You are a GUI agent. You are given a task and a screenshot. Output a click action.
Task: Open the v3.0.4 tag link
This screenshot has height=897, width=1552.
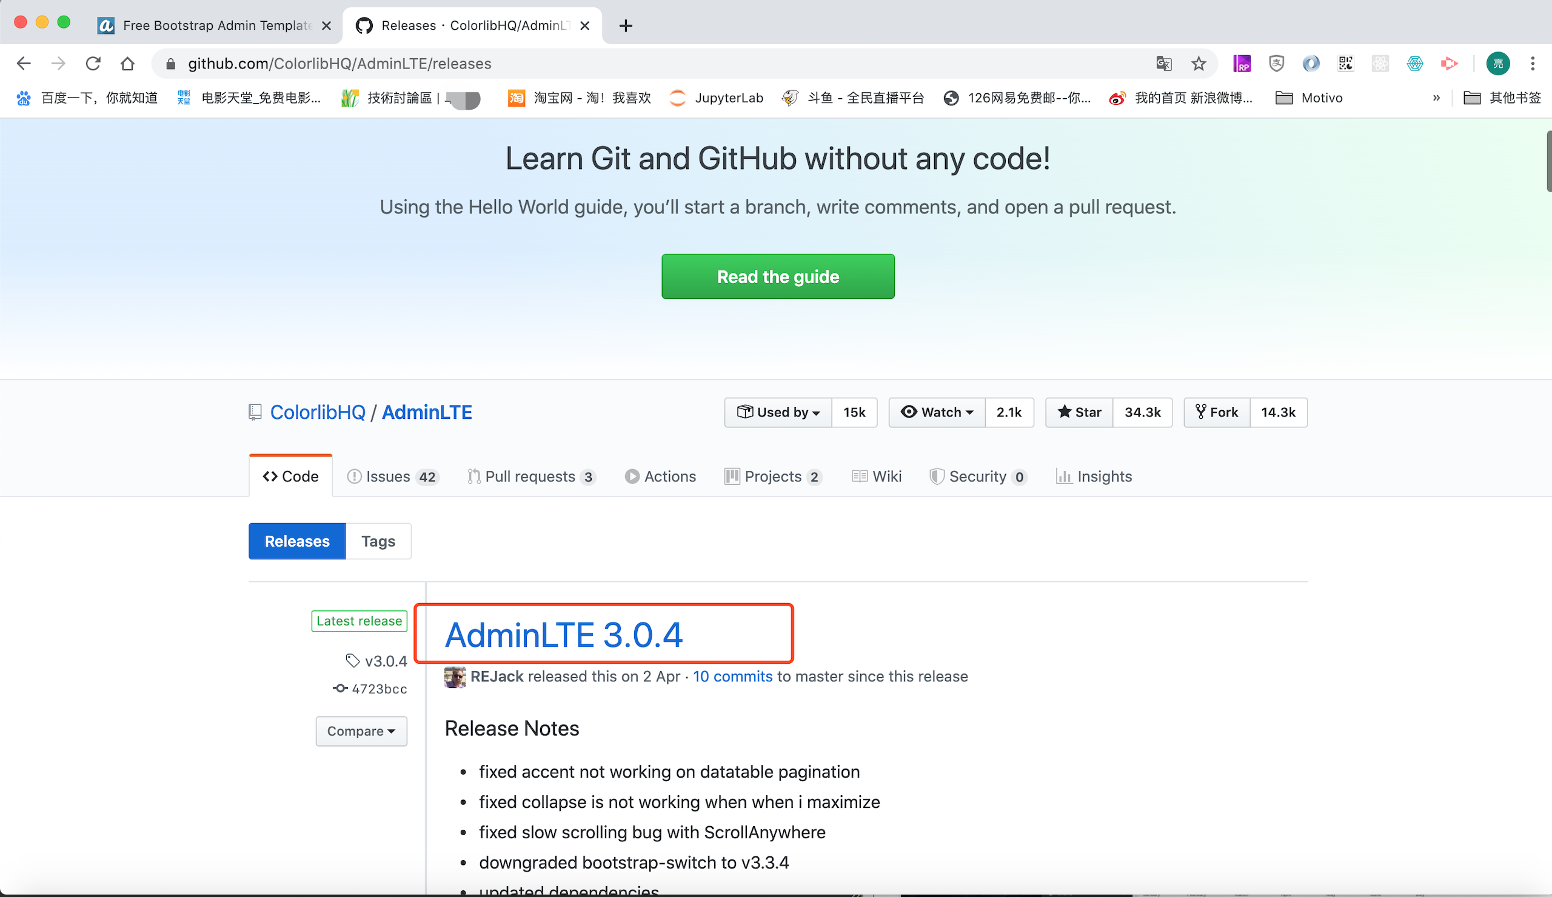[376, 661]
